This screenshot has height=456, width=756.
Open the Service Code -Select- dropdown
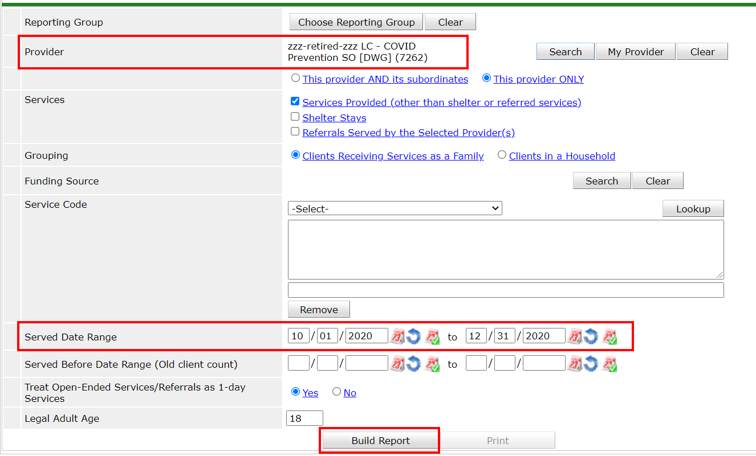[x=395, y=208]
